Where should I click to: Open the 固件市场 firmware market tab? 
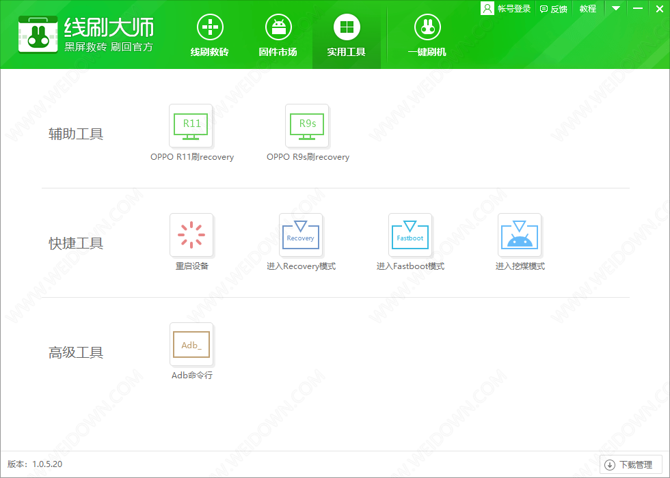pos(278,36)
